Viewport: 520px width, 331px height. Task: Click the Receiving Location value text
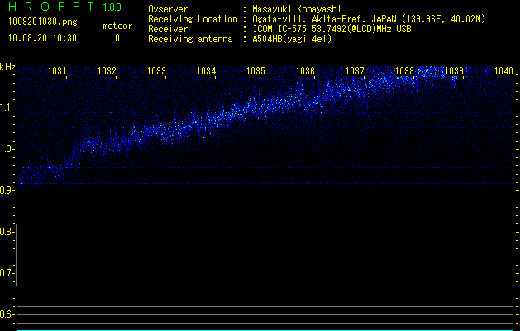click(369, 19)
